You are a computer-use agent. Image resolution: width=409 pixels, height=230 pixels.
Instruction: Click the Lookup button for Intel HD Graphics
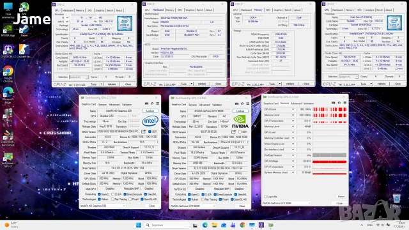[x=150, y=111]
